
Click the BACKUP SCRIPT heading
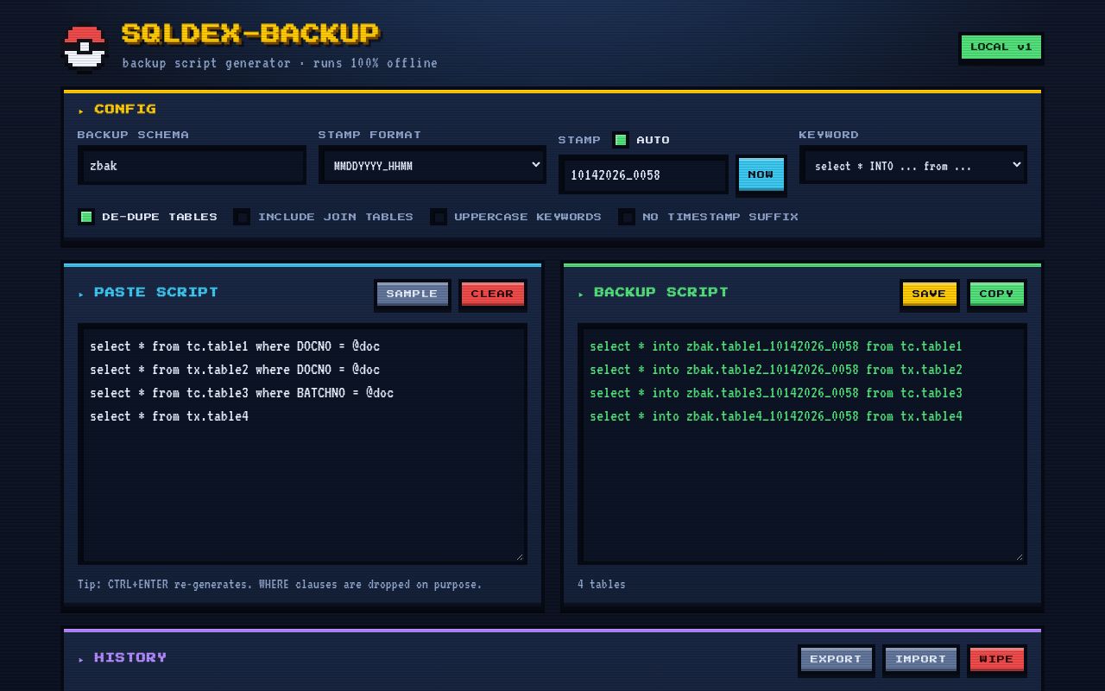click(661, 292)
